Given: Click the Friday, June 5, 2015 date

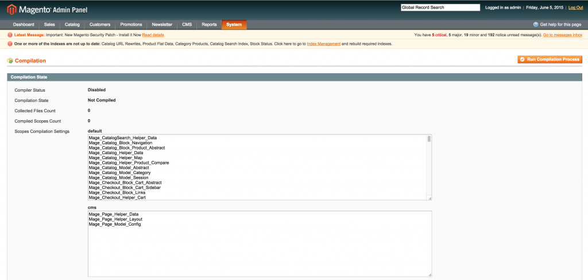Looking at the screenshot, I should tap(546, 7).
